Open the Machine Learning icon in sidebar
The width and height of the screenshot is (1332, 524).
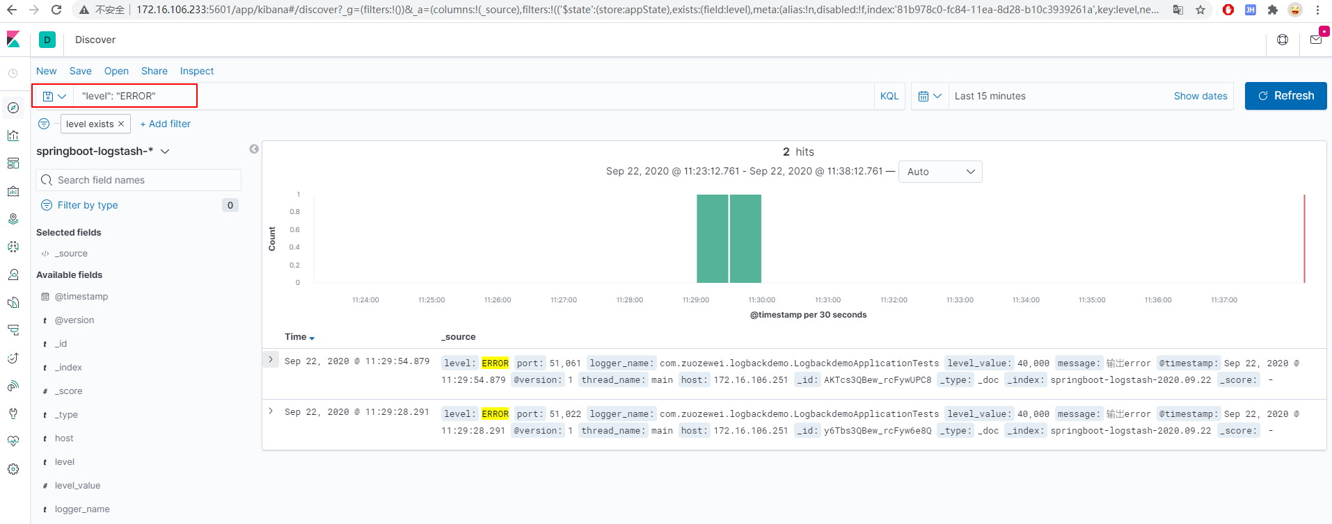point(13,247)
